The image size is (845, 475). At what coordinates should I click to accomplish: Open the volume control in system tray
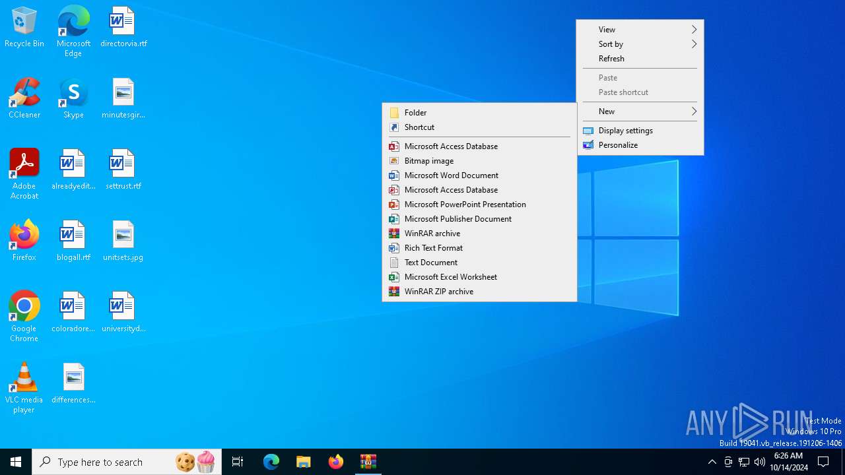click(x=760, y=462)
